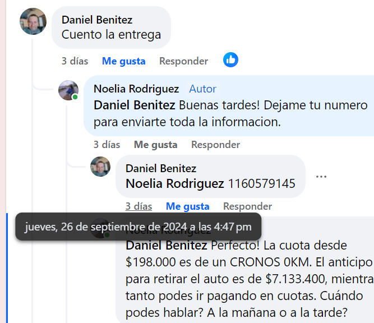
Task: Open the "3 días" timestamp of first comment
Action: tap(75, 61)
